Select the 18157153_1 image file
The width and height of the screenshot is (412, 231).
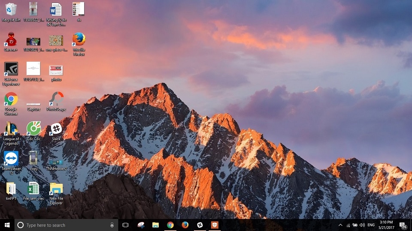[33, 72]
